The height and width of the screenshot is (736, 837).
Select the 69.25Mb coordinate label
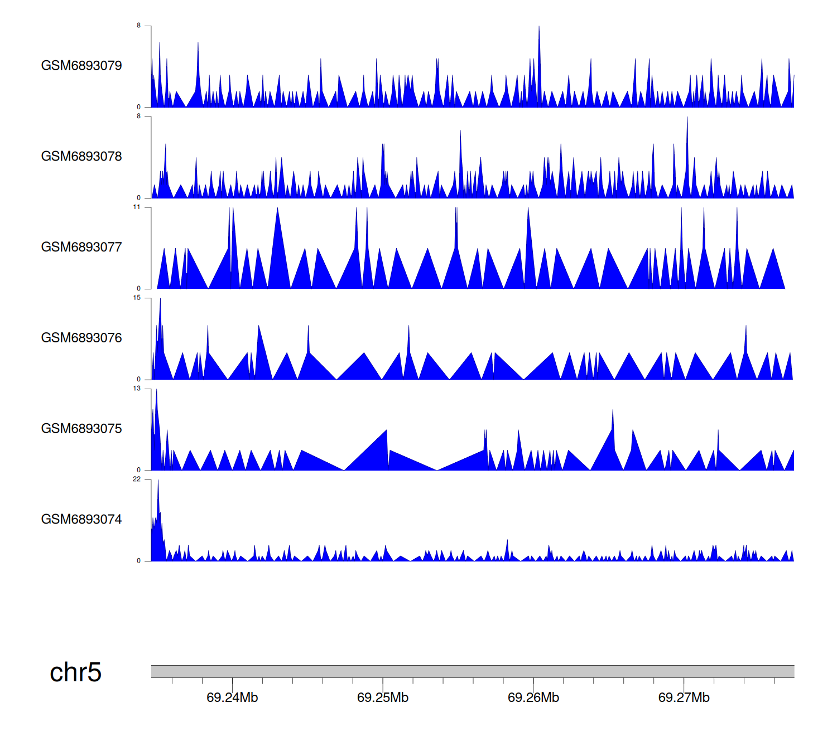[383, 698]
